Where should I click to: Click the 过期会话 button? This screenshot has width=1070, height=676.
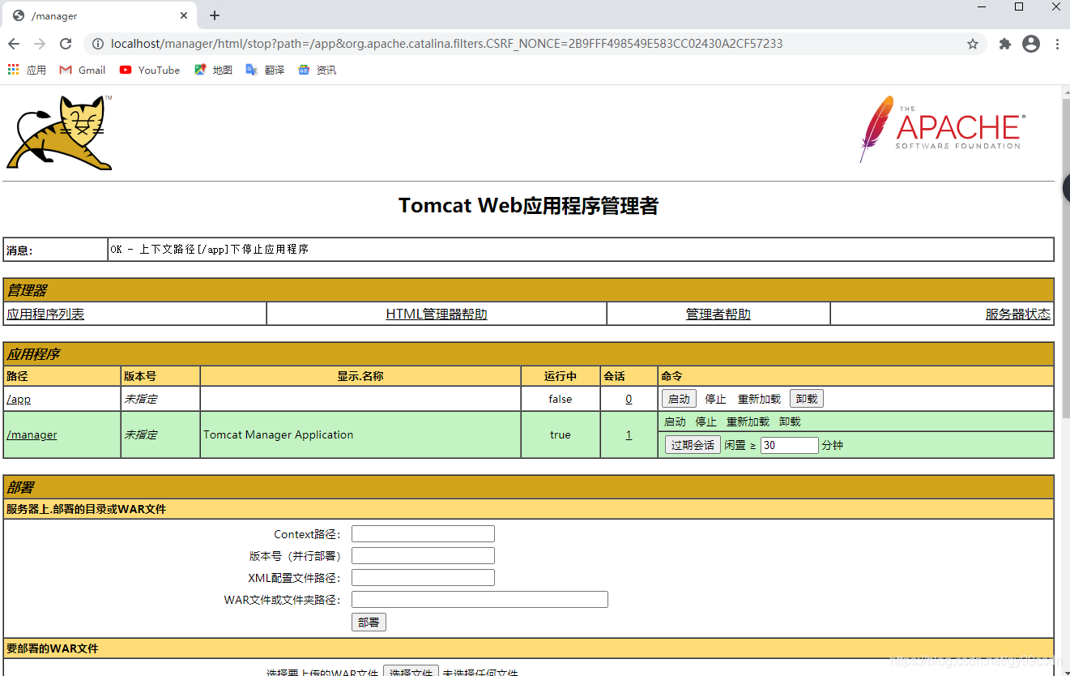click(x=693, y=445)
